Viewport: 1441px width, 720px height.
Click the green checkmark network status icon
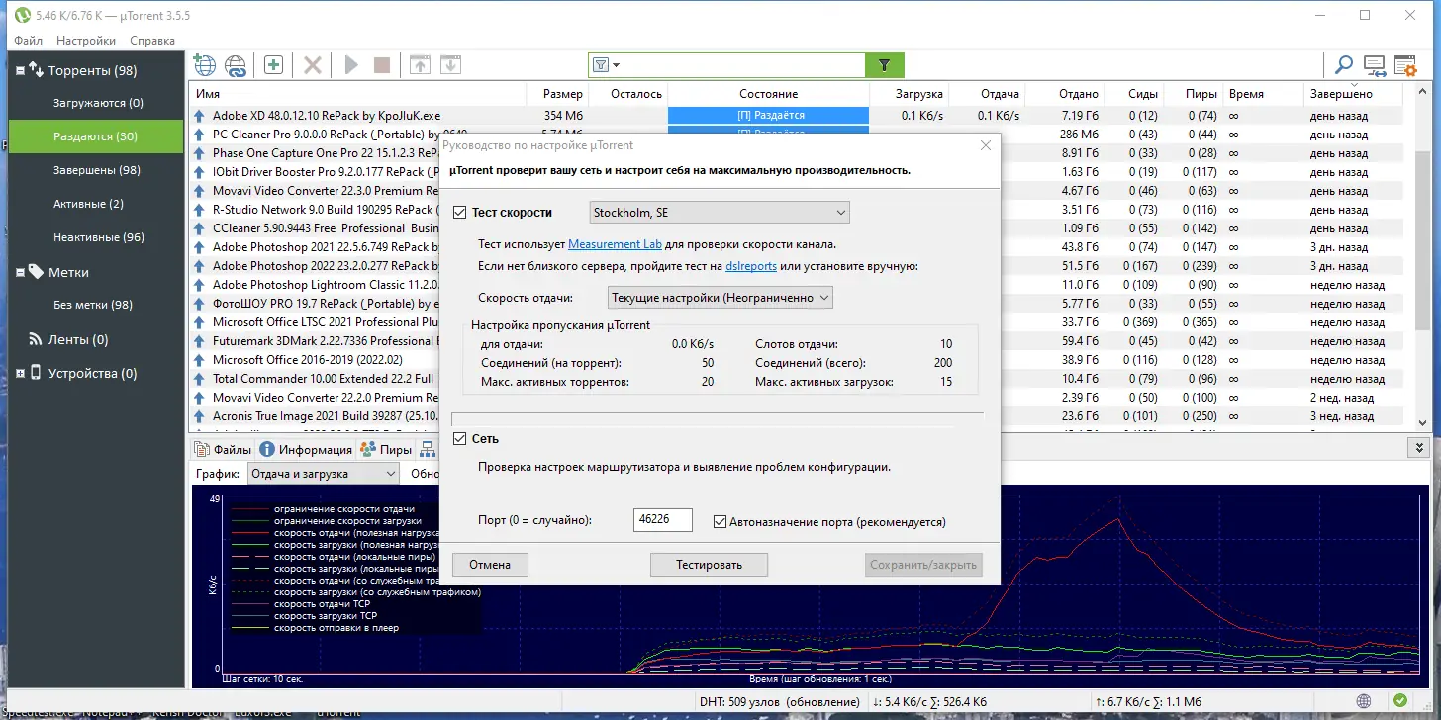pos(1399,701)
